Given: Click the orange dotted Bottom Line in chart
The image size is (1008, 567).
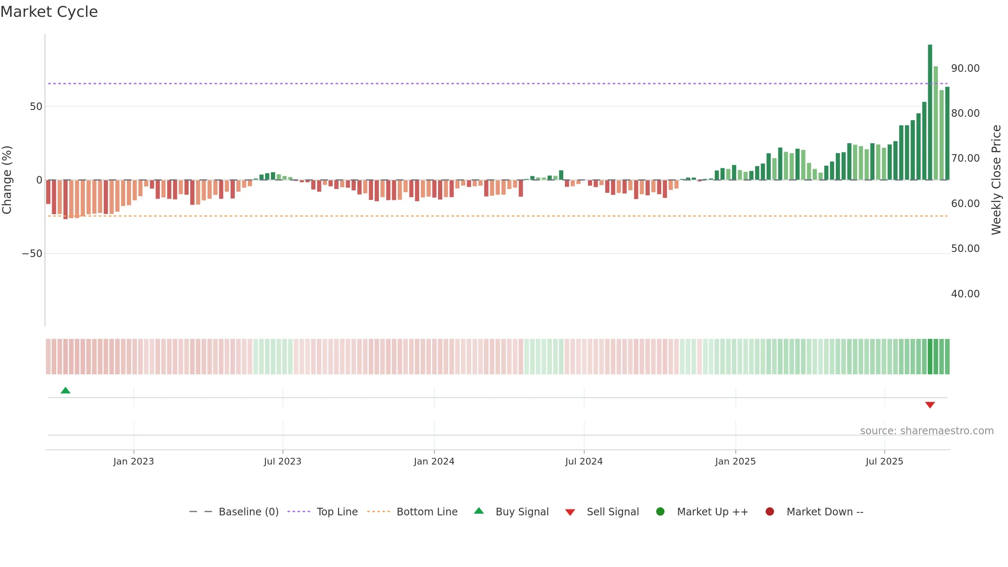Looking at the screenshot, I should point(498,216).
